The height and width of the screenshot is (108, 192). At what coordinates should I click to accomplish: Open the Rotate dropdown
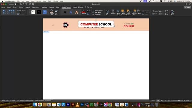coord(146,14)
